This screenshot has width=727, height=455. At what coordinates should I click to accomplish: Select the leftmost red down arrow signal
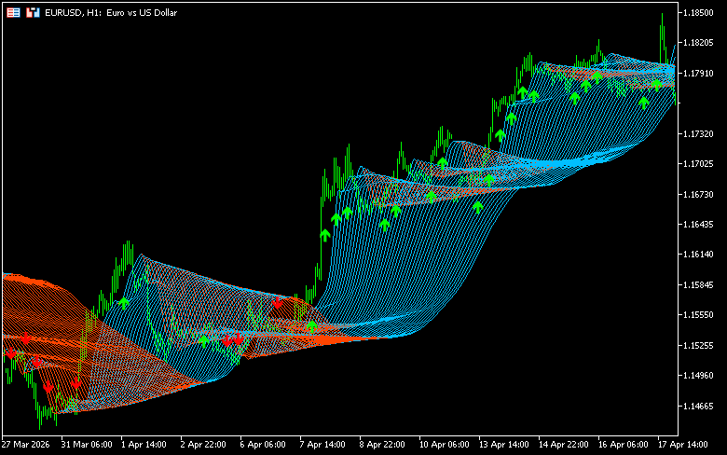point(10,354)
